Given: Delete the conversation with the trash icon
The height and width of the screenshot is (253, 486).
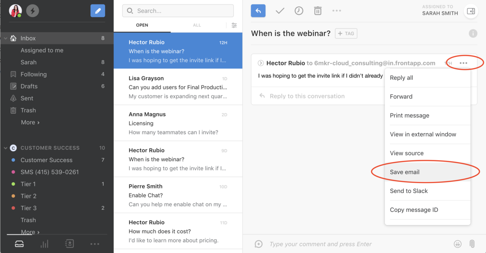Looking at the screenshot, I should (318, 10).
